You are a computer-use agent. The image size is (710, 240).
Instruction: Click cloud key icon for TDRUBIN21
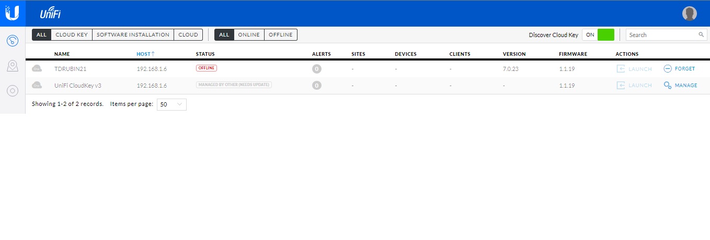(37, 68)
